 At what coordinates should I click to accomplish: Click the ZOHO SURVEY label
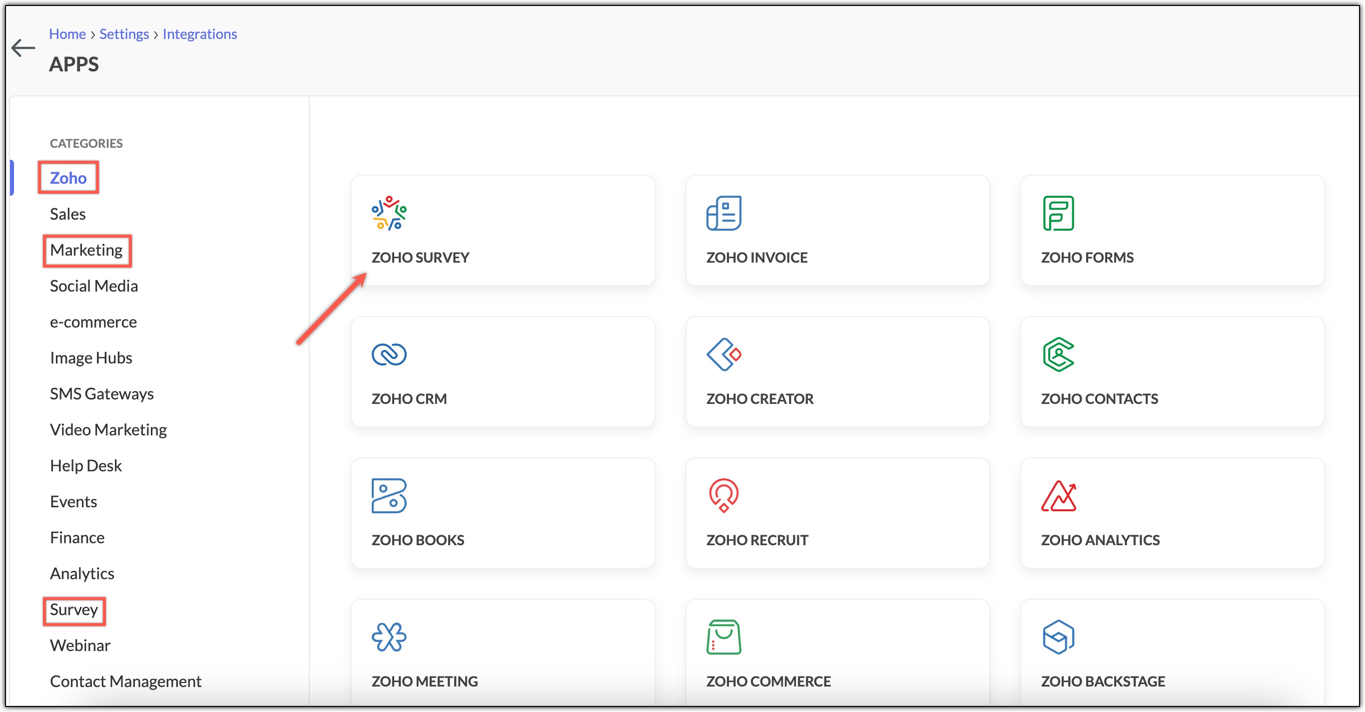pos(420,257)
